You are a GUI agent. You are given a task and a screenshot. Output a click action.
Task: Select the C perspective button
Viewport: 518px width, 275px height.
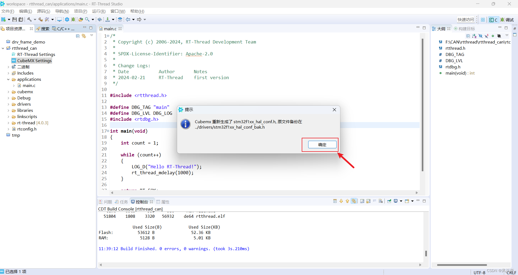tap(493, 20)
